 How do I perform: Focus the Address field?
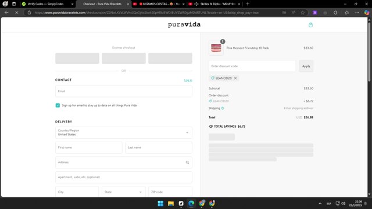pyautogui.click(x=124, y=163)
